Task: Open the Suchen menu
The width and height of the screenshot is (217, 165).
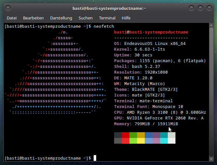Action: (x=86, y=18)
